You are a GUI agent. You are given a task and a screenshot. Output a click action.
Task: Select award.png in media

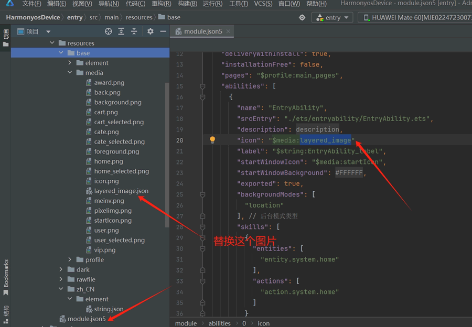(x=105, y=82)
